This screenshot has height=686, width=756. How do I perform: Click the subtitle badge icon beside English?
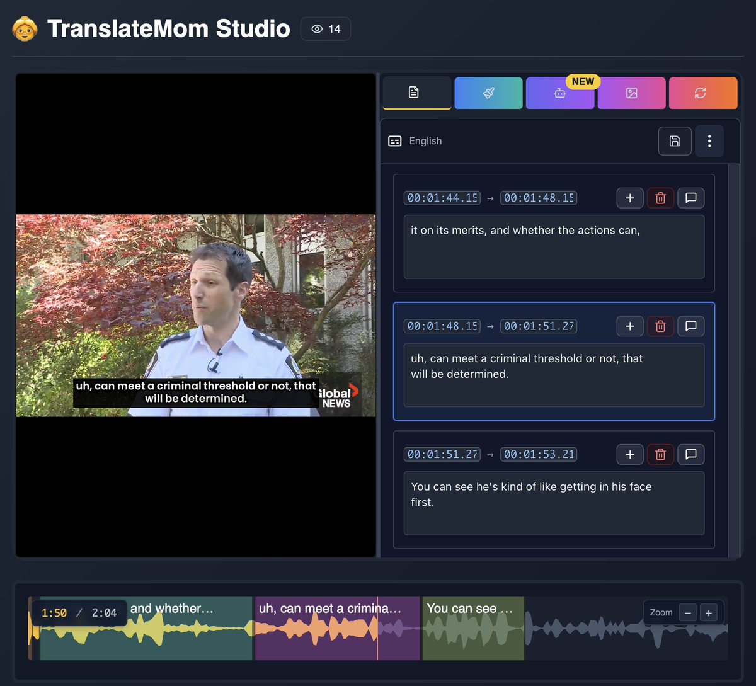pyautogui.click(x=394, y=141)
